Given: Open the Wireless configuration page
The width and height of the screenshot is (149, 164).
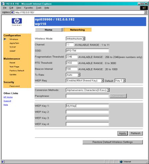Looking at the screenshot, I should point(14,39).
